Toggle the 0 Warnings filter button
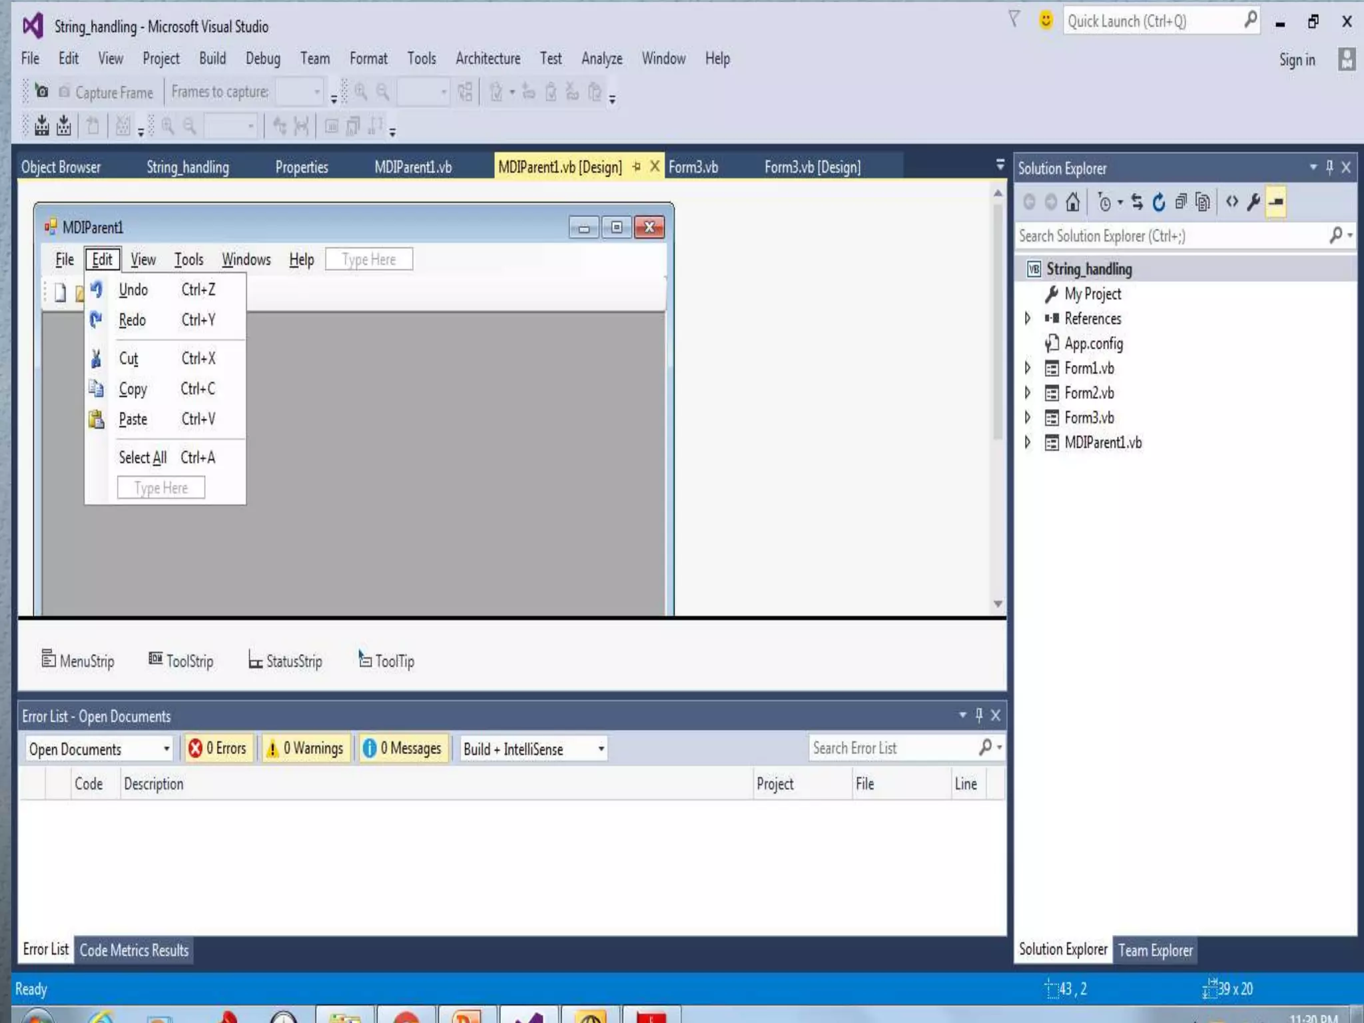The image size is (1364, 1023). [x=306, y=749]
